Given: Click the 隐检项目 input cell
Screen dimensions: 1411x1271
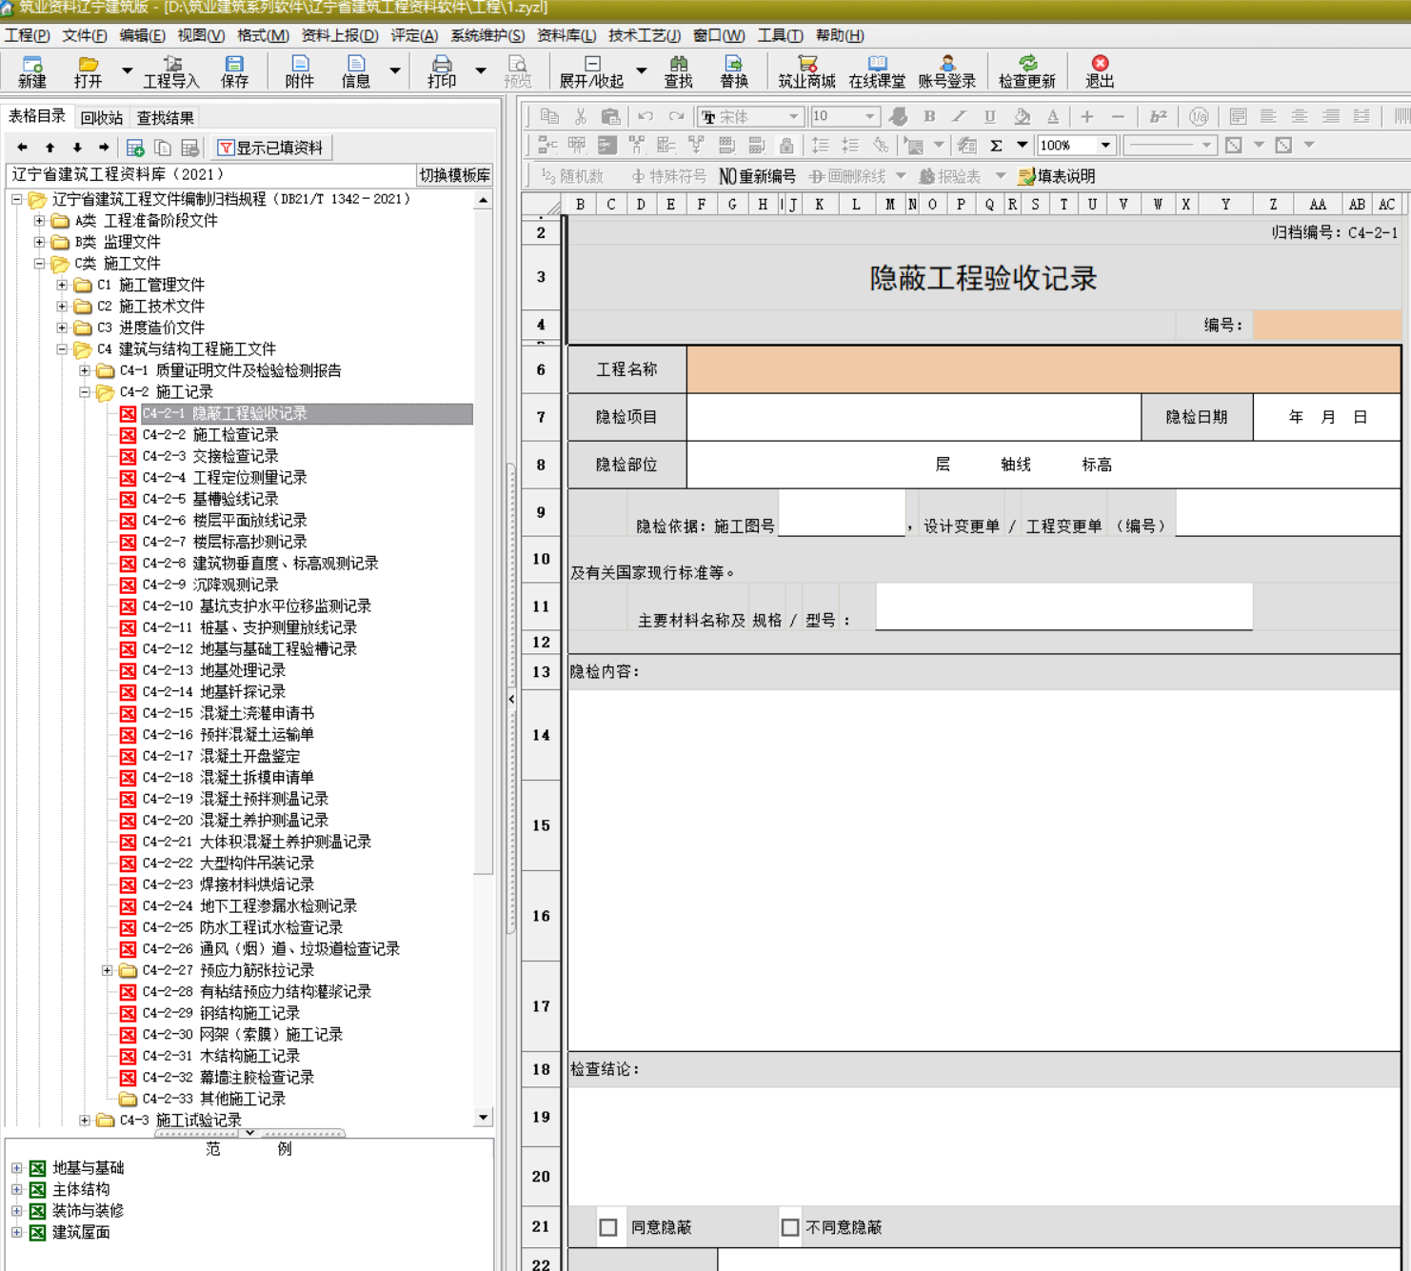Looking at the screenshot, I should coord(914,417).
